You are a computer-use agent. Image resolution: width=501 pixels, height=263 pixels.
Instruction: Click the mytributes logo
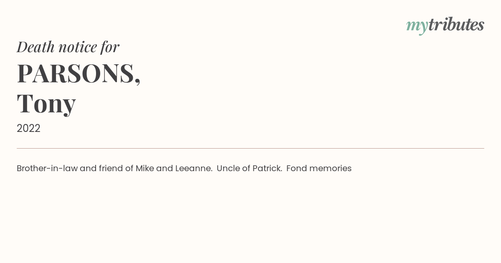[445, 25]
